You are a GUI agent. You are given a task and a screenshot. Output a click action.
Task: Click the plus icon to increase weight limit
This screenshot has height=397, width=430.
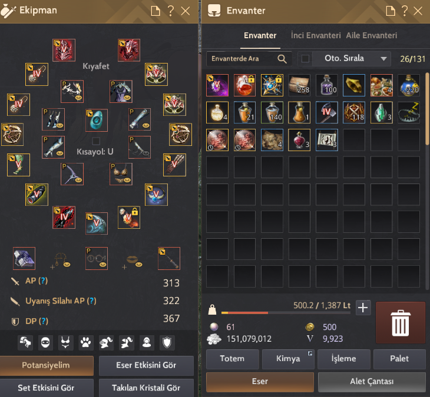363,308
